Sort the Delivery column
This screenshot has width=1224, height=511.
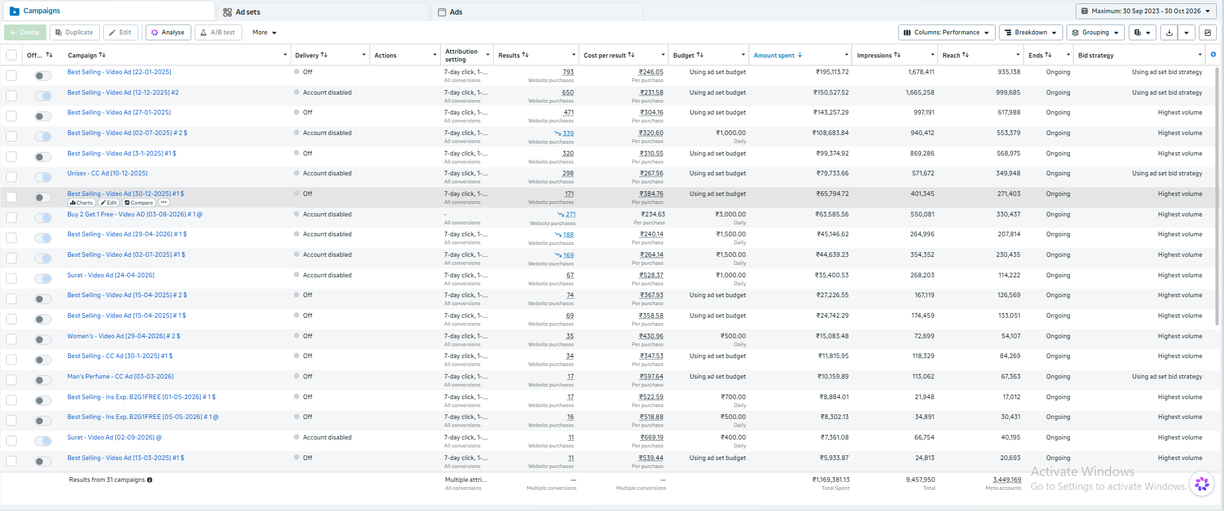click(x=324, y=55)
